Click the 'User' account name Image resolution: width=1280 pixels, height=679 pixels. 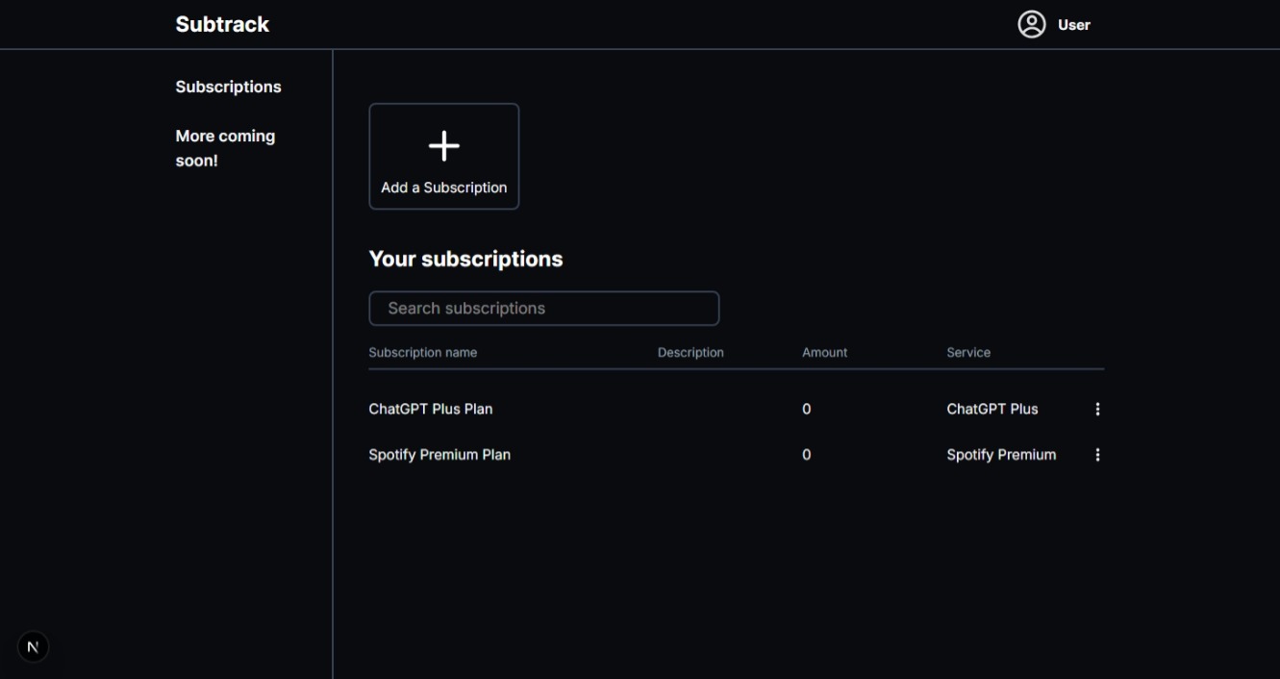tap(1073, 25)
